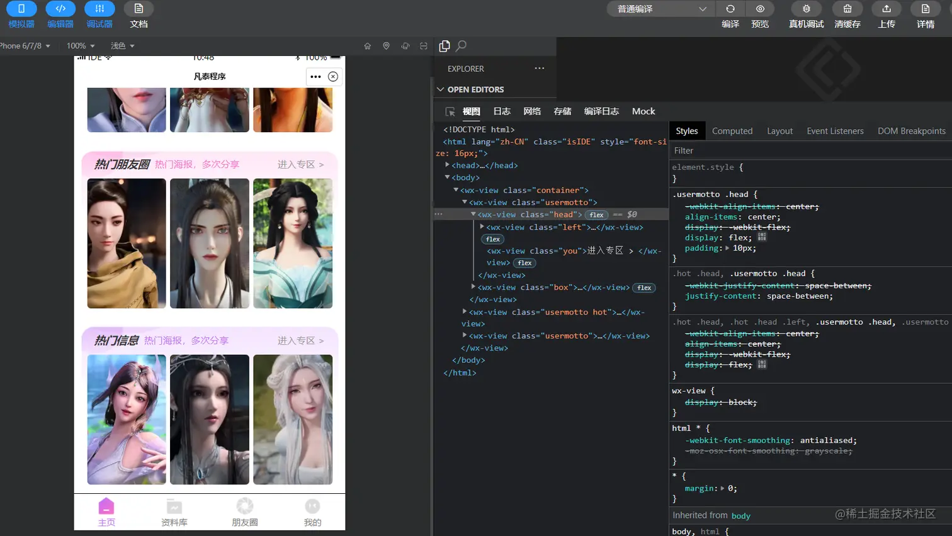Collapse the wx-view container node
Image resolution: width=952 pixels, height=536 pixels.
[456, 190]
